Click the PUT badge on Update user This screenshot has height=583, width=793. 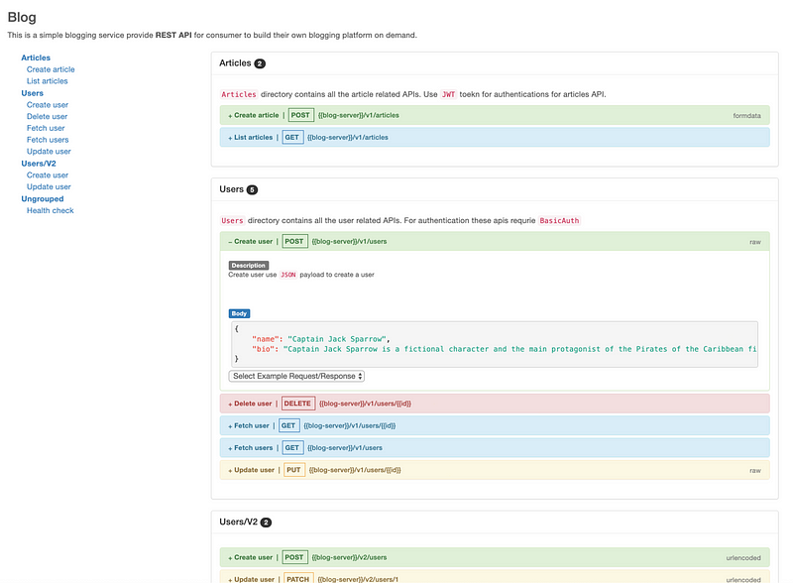(x=292, y=469)
